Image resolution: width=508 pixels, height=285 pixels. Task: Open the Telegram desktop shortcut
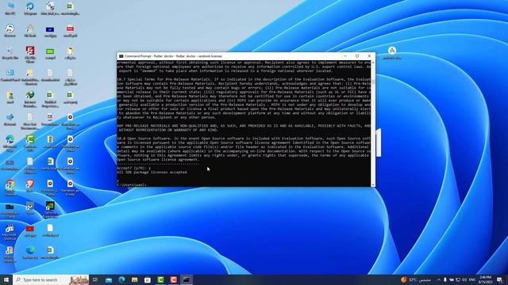pyautogui.click(x=30, y=8)
